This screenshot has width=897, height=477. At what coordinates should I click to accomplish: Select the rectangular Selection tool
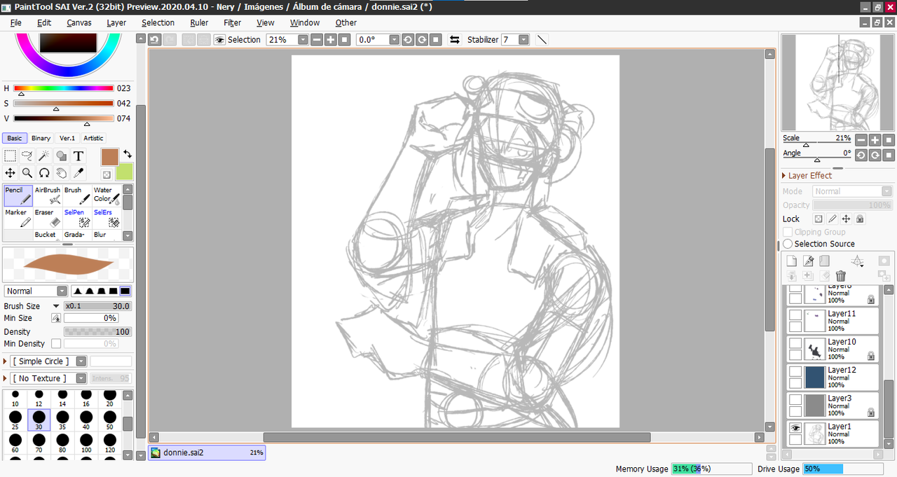tap(11, 156)
